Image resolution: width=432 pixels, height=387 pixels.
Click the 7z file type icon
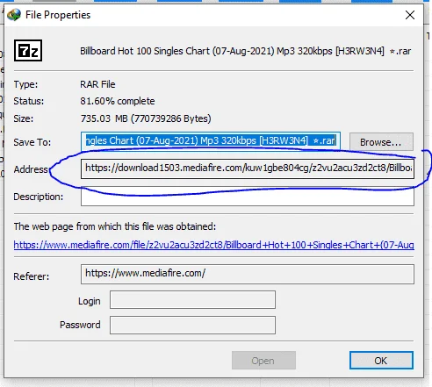tap(28, 51)
